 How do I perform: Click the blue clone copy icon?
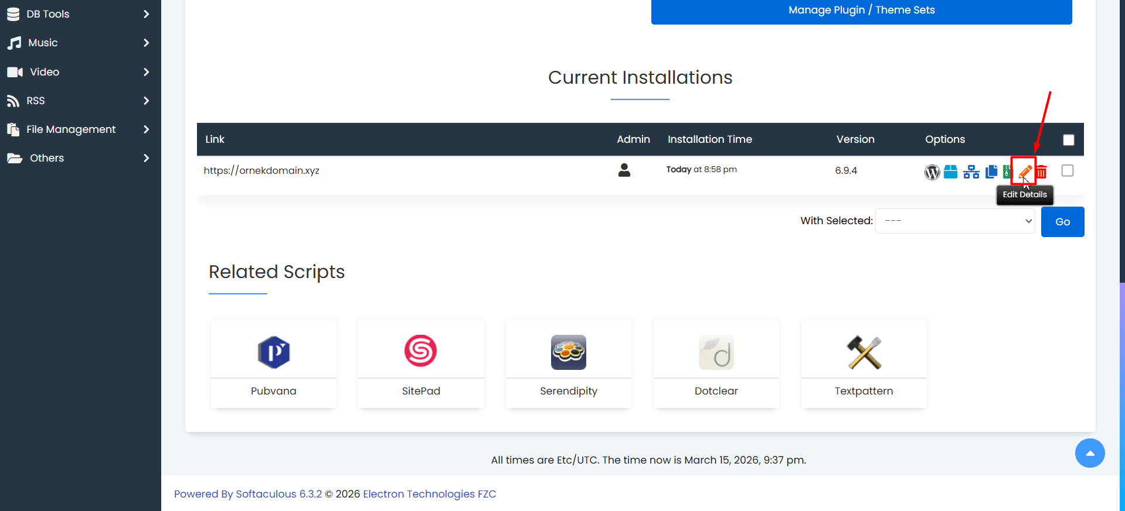(x=991, y=172)
